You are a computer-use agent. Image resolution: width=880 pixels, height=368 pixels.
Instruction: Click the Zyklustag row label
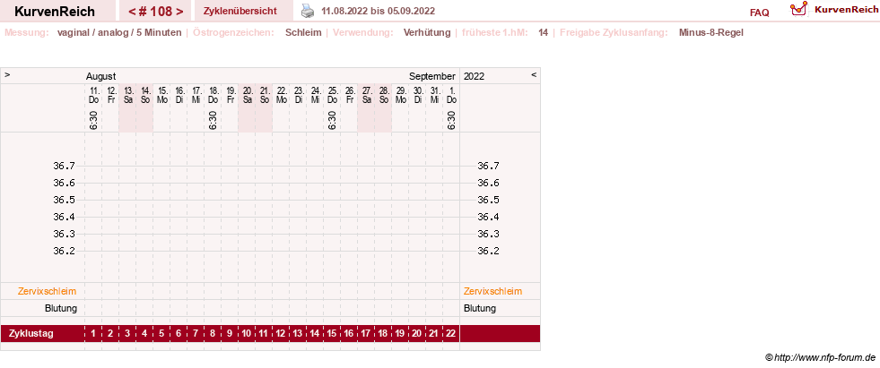(x=31, y=334)
